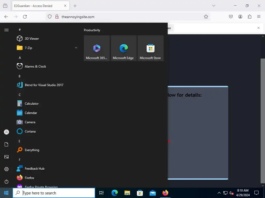Viewport: 265px width, 198px height.
Task: Open Microsoft Store tile
Action: click(151, 48)
